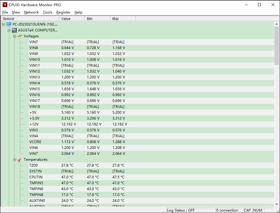Open the Register menu

coord(63,12)
